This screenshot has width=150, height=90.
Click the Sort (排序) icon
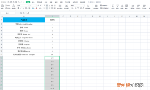pyautogui.click(x=122, y=6)
